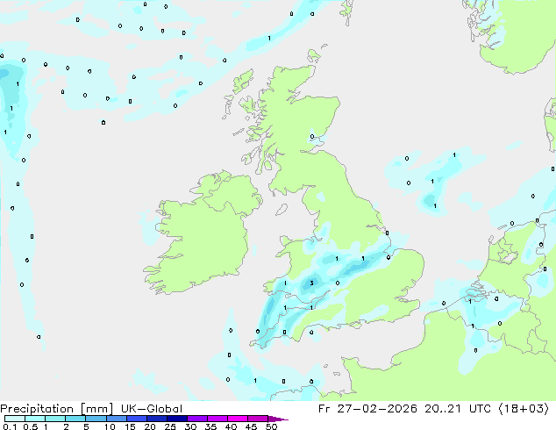Click the 'UTC' label

tap(480, 409)
